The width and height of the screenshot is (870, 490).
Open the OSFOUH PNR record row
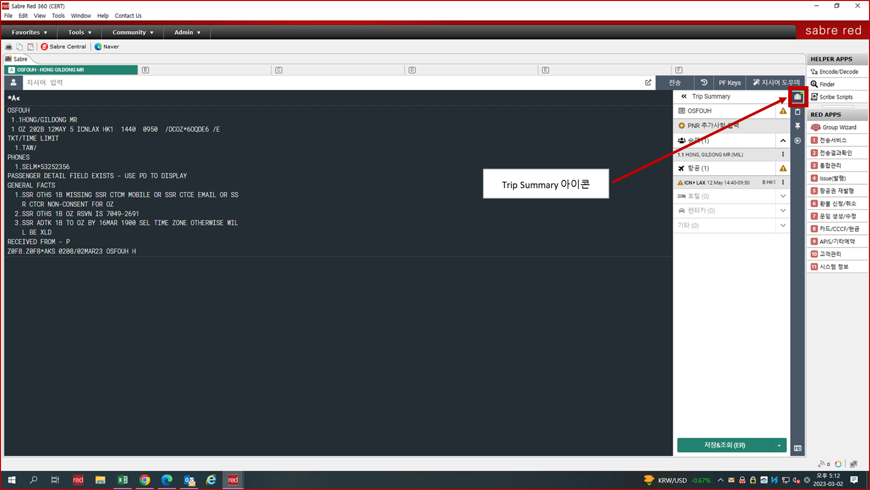pos(725,111)
